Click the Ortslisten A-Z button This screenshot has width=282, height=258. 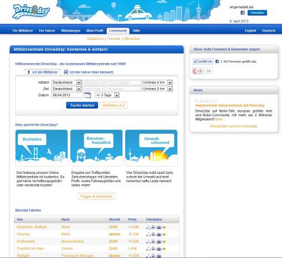(114, 105)
